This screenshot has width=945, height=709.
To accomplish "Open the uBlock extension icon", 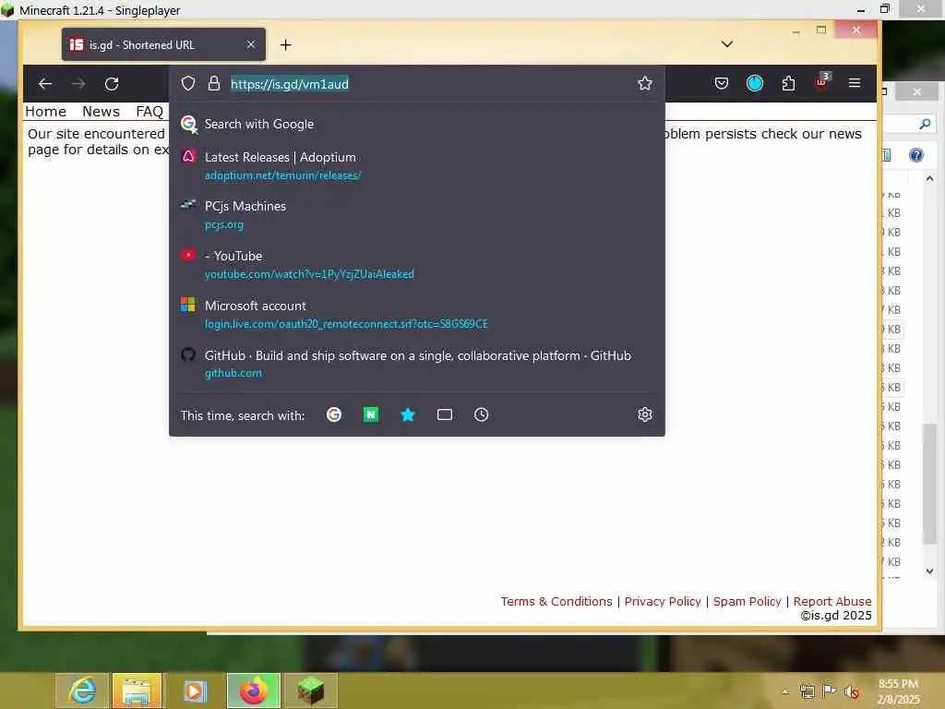I will click(x=822, y=81).
